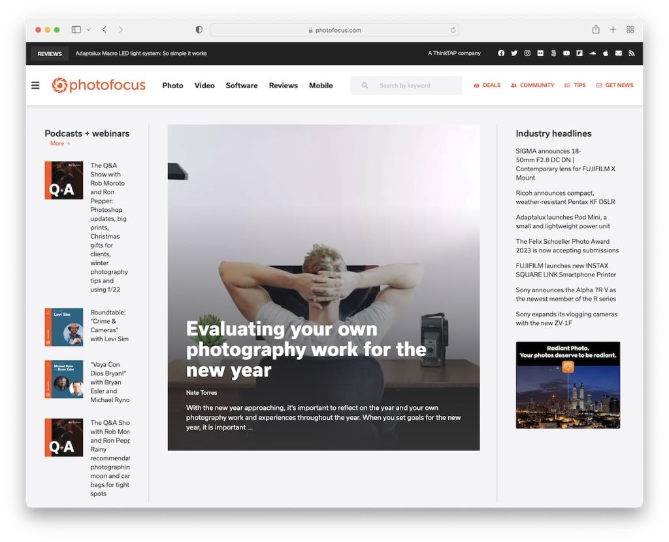Open the Twitter icon in the top bar
The image size is (669, 542).
(514, 54)
